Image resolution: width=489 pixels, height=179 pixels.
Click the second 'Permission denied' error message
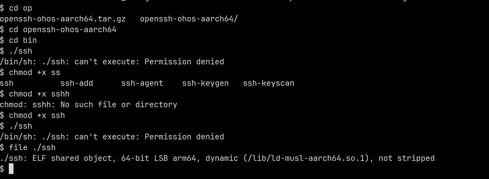coord(184,137)
